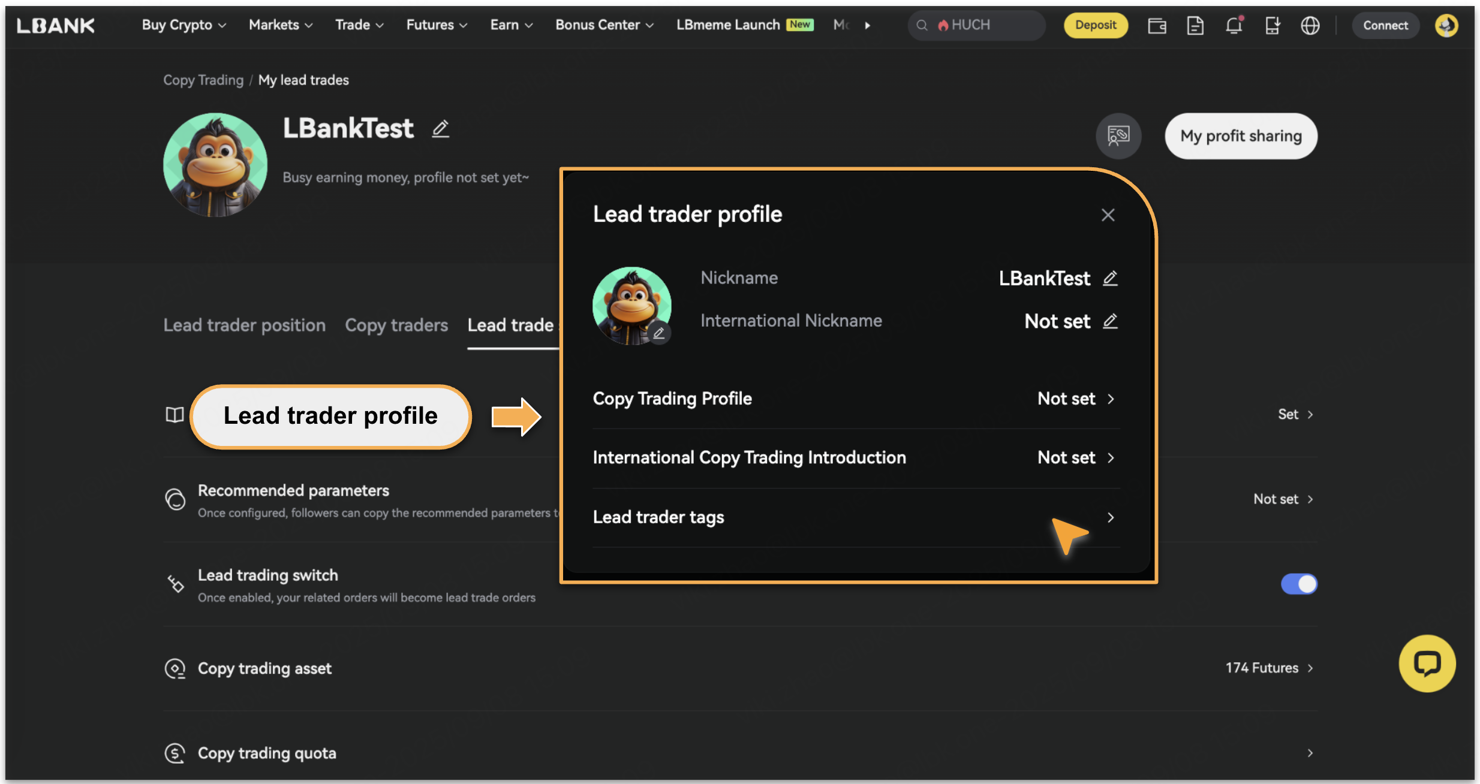
Task: Open the language globe icon
Action: 1310,25
